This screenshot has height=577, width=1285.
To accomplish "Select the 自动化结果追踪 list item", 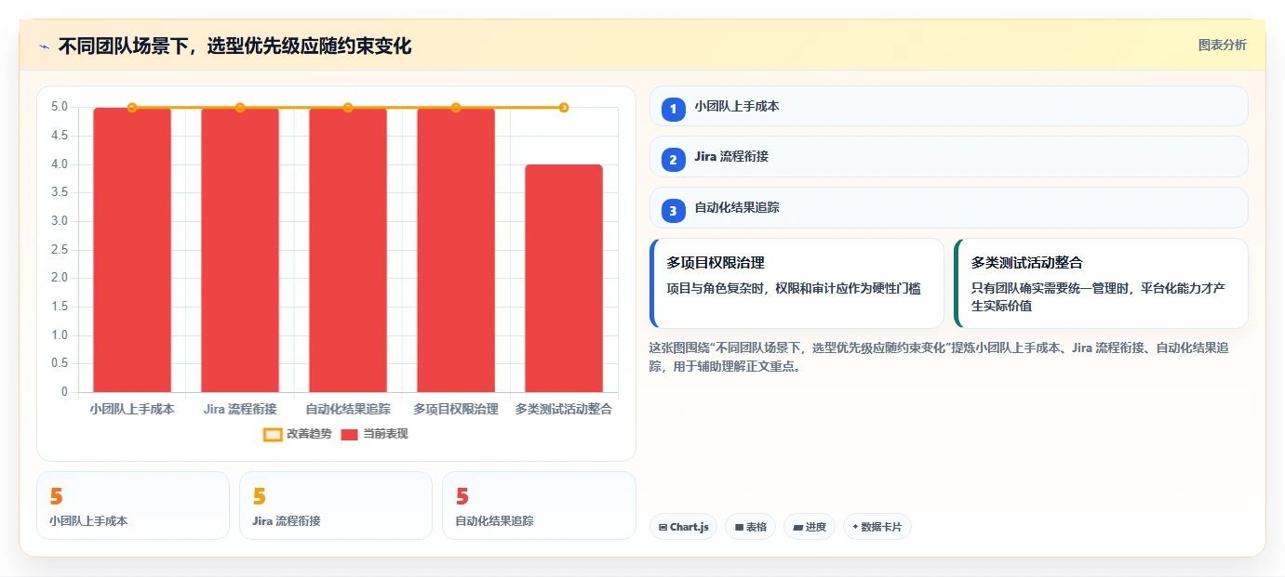I will pyautogui.click(x=949, y=208).
